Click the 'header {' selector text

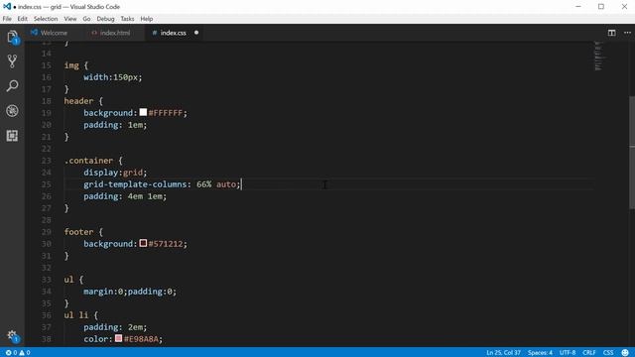pos(83,101)
